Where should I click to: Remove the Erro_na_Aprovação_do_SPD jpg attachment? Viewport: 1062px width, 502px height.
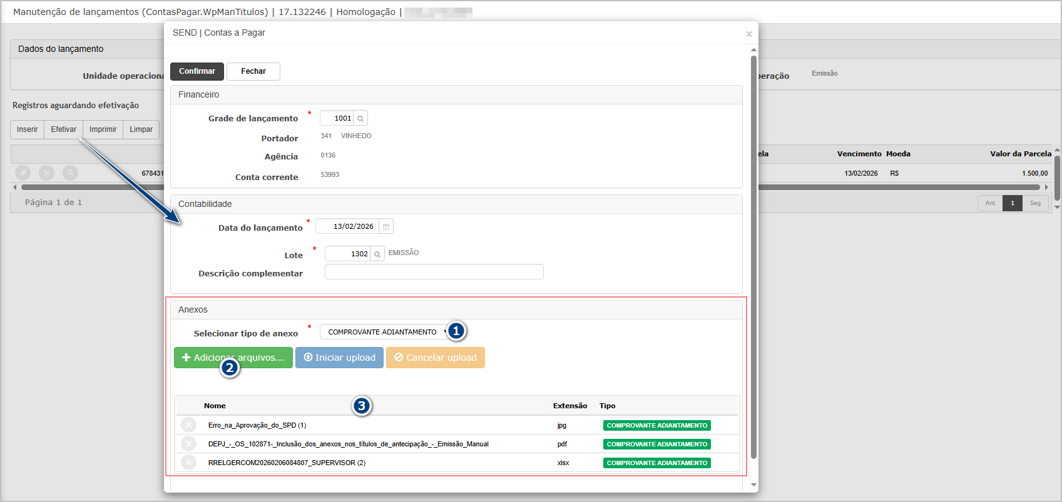click(x=188, y=425)
